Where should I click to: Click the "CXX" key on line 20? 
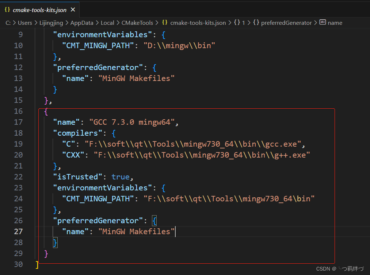[73, 155]
